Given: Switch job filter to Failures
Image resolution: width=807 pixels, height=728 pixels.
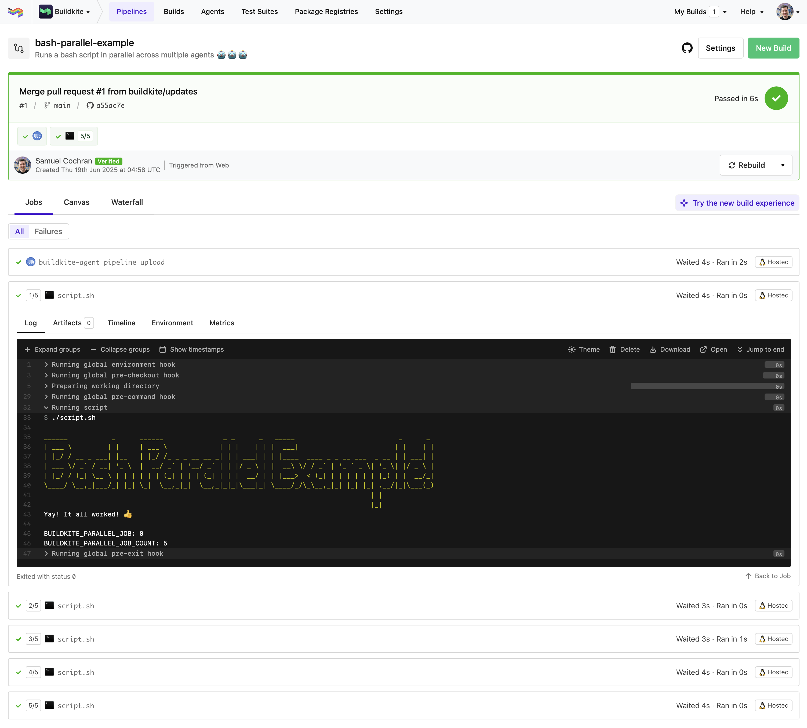Looking at the screenshot, I should pyautogui.click(x=48, y=231).
